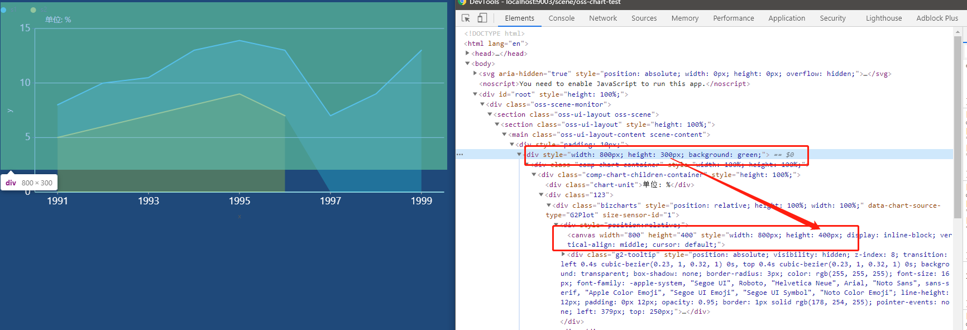Select the noscript element line
967x330 pixels.
tap(614, 84)
